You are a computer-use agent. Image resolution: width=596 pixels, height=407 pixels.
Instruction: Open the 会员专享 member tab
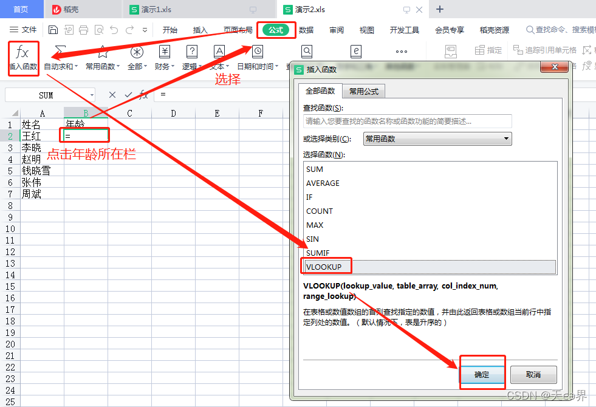(x=450, y=30)
